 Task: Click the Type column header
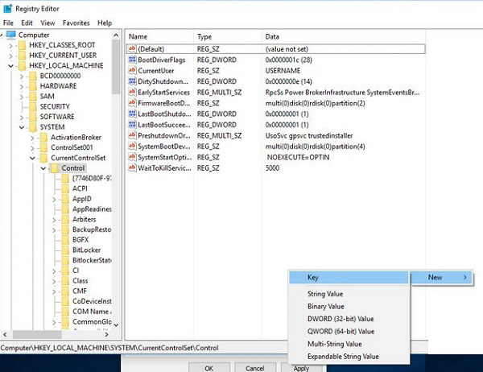pos(228,37)
